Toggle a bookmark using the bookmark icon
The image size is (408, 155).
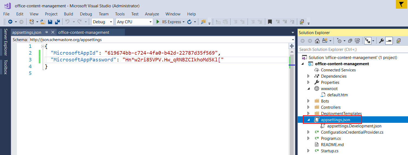(270, 22)
